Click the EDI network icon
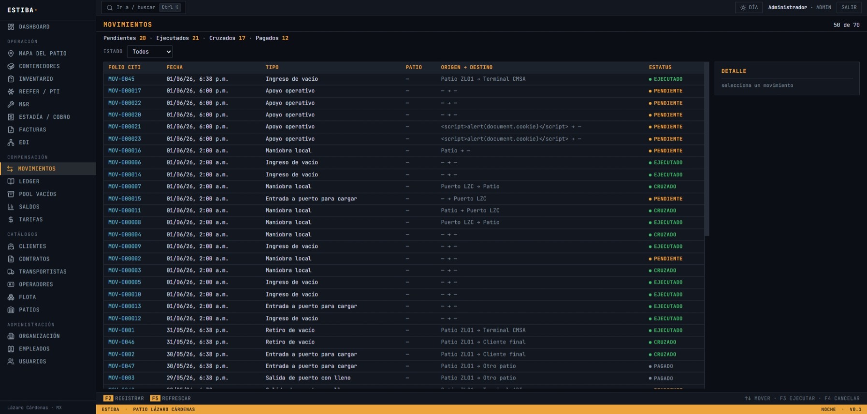The height and width of the screenshot is (414, 867). click(x=11, y=143)
